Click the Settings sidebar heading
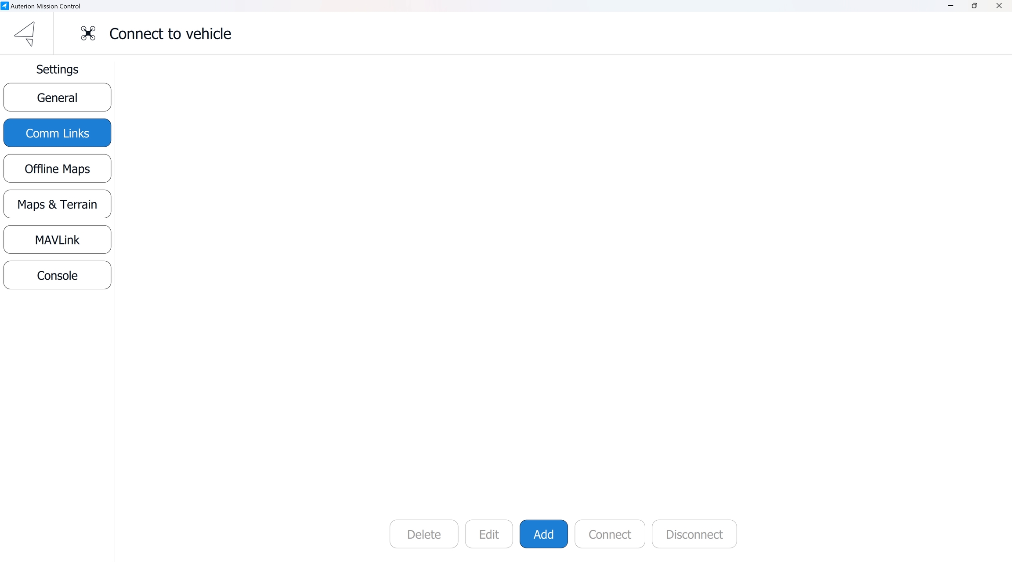Screen dimensions: 1012x569 click(x=57, y=69)
